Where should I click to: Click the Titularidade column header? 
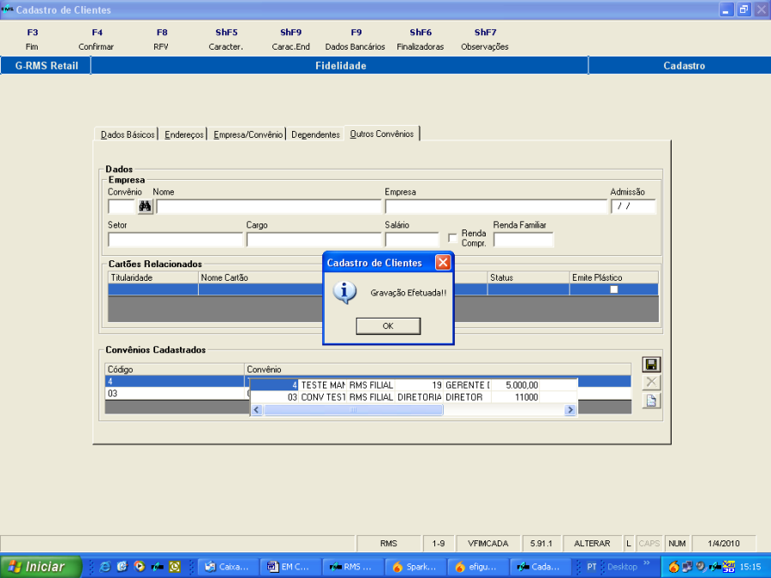153,277
